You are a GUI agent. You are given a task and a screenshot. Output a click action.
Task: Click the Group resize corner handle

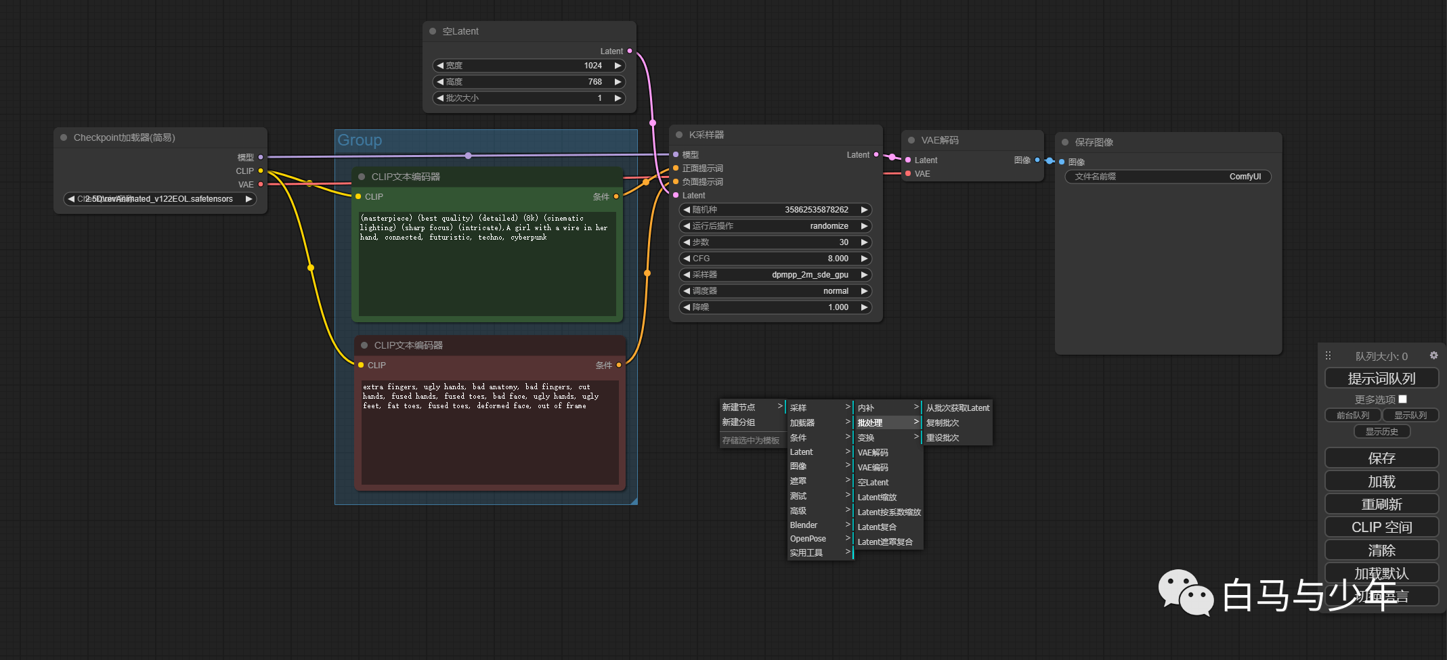click(x=634, y=501)
